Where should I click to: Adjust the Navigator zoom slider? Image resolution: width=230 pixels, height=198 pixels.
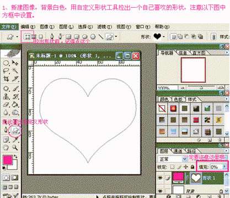click(x=201, y=88)
